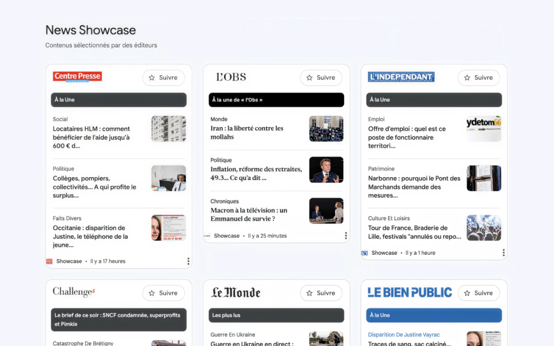This screenshot has height=346, width=554.
Task: Click small L'Indépendant Showcase favicon
Action: click(x=365, y=253)
